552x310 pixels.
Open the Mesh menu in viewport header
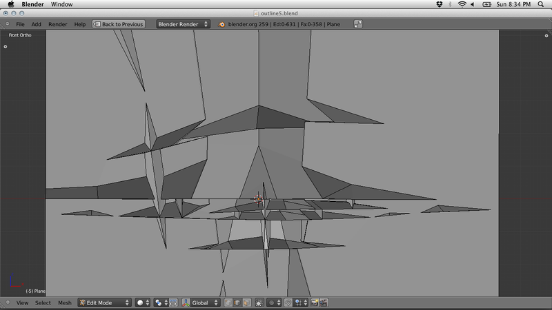click(x=64, y=302)
